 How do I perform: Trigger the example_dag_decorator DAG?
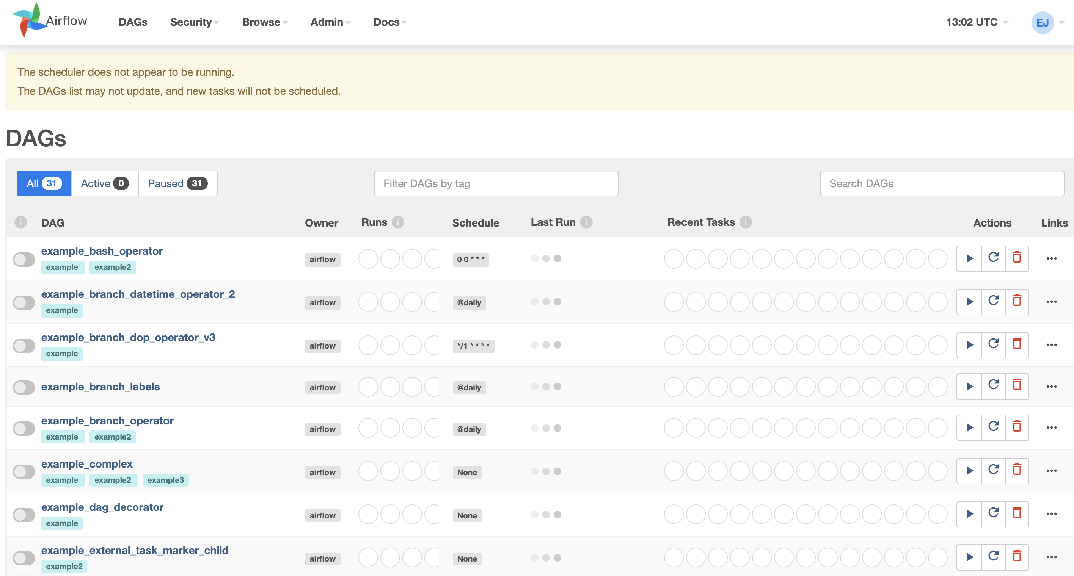tap(969, 514)
